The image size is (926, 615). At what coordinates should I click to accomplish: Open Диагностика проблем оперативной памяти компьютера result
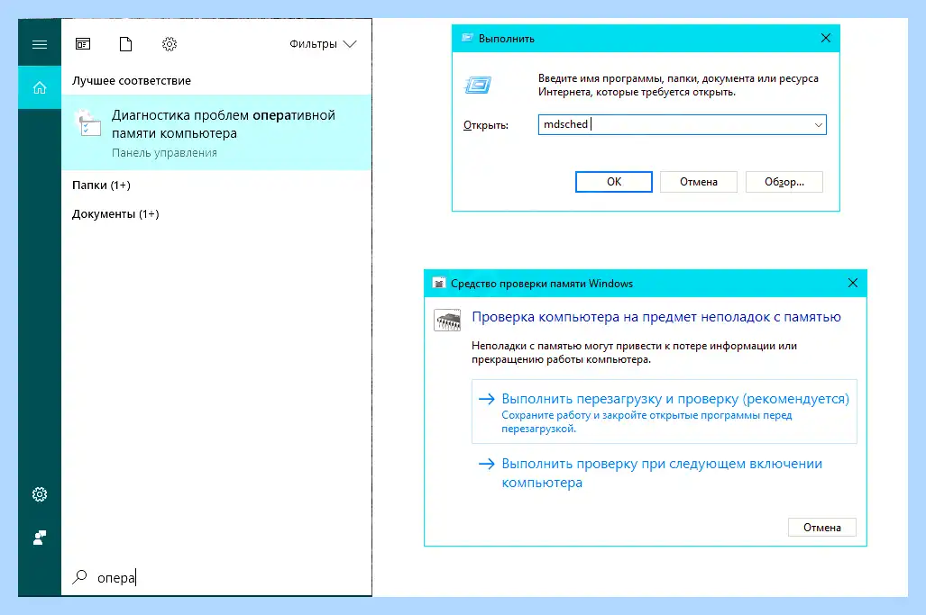coord(216,132)
